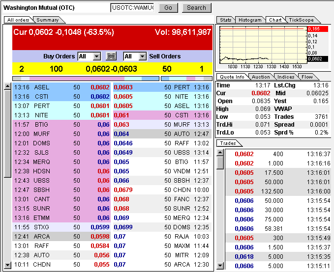Viewport: 334px width, 272px height.
Task: Select the All orders tab
Action: point(18,20)
